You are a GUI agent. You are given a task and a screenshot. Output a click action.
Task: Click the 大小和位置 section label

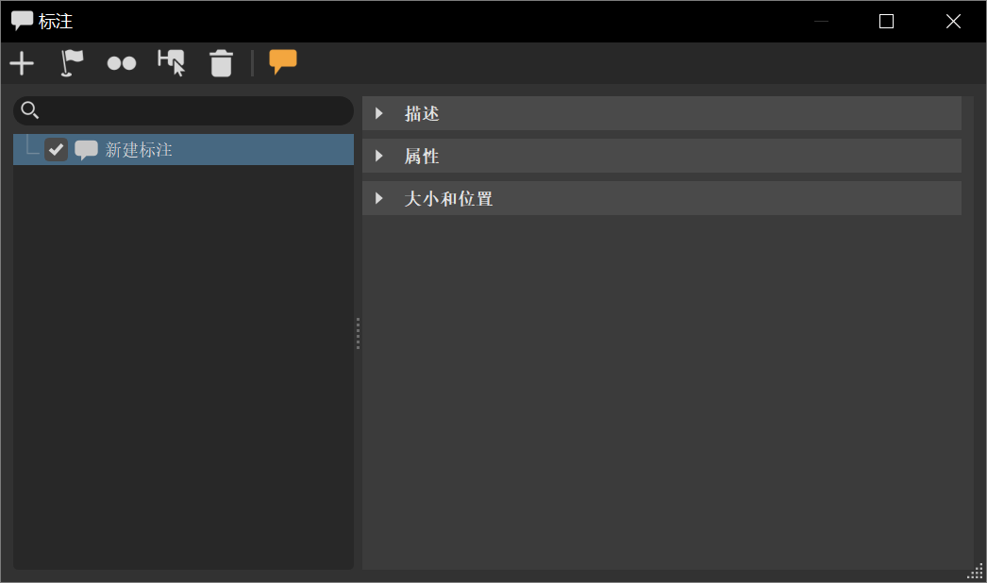[448, 199]
